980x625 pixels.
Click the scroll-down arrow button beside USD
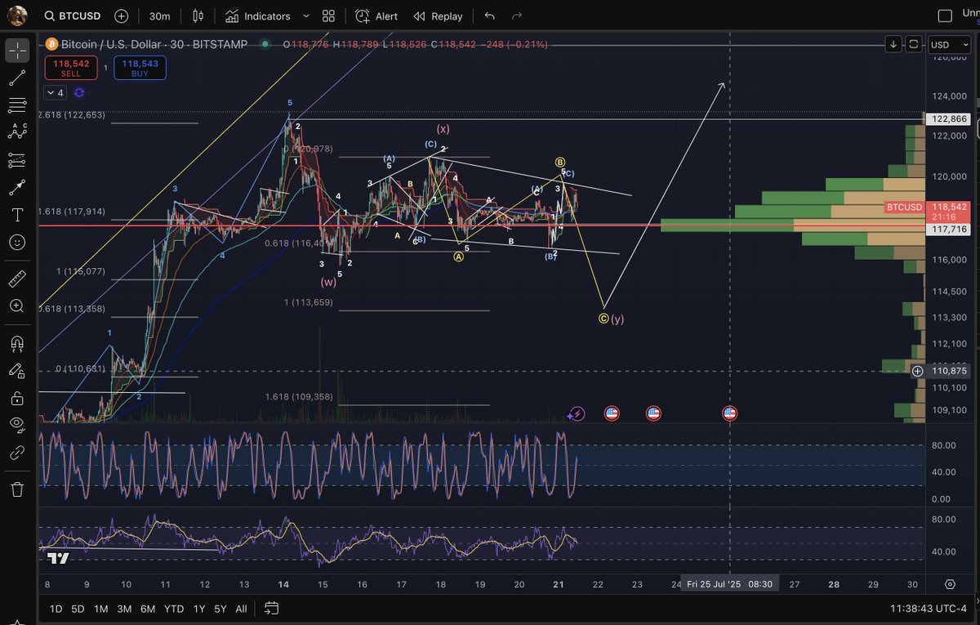point(894,44)
